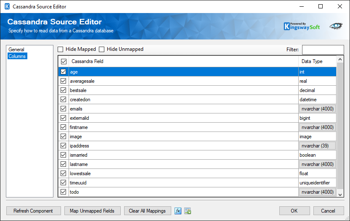This screenshot has height=221, width=350.
Task: Select the Columns page
Action: pyautogui.click(x=17, y=56)
